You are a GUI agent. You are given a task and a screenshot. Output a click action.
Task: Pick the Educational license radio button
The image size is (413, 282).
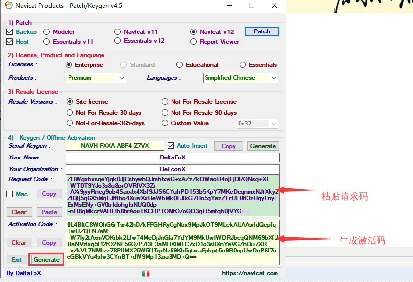(179, 64)
